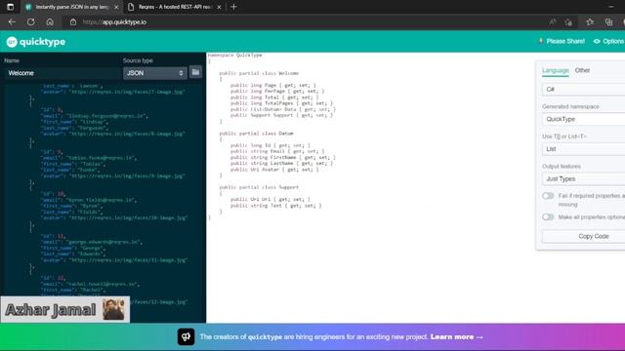The height and width of the screenshot is (351, 625).
Task: Toggle the Options panel eye button
Action: pyautogui.click(x=608, y=41)
